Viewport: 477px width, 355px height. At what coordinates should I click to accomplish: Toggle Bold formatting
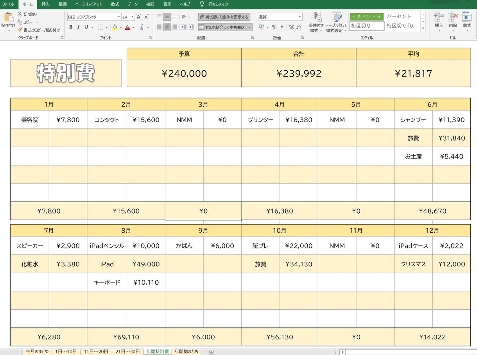[x=71, y=27]
